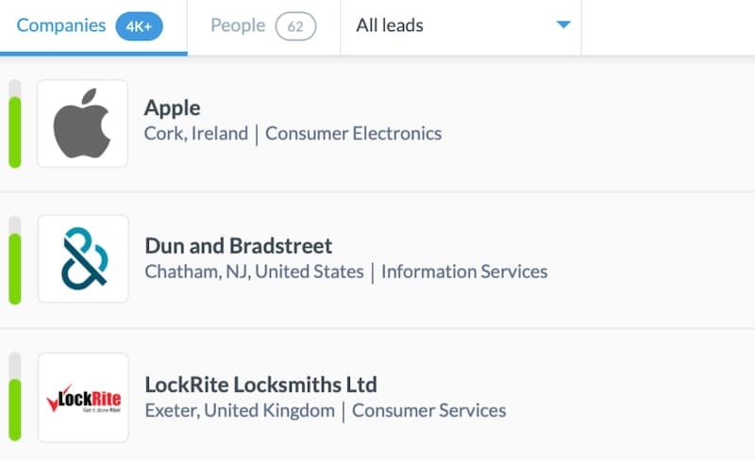Click the 62 people count badge

pos(295,26)
